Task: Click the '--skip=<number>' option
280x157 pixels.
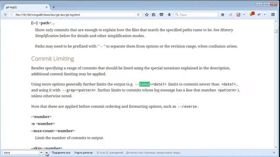Action: [47, 148]
